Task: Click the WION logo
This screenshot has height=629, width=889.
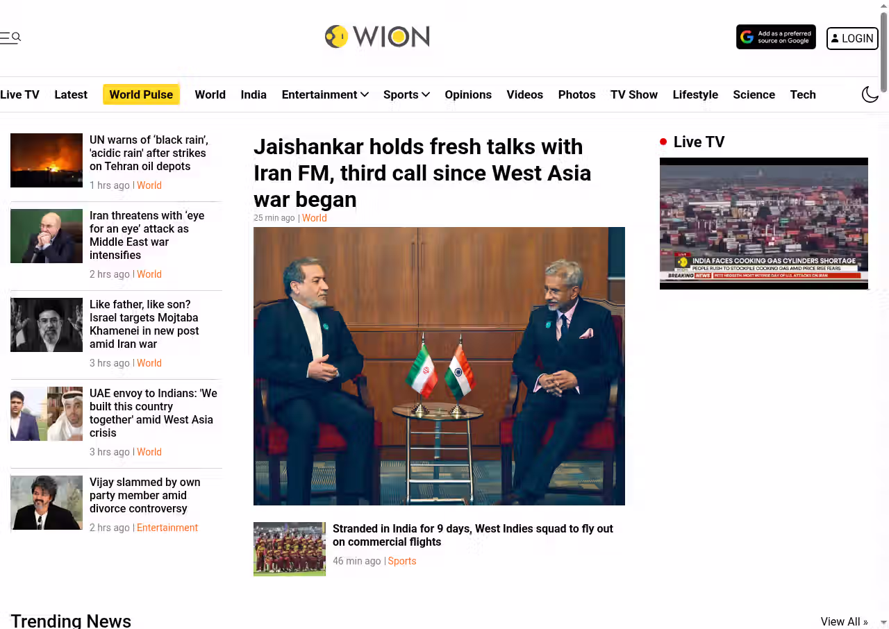Action: point(377,37)
